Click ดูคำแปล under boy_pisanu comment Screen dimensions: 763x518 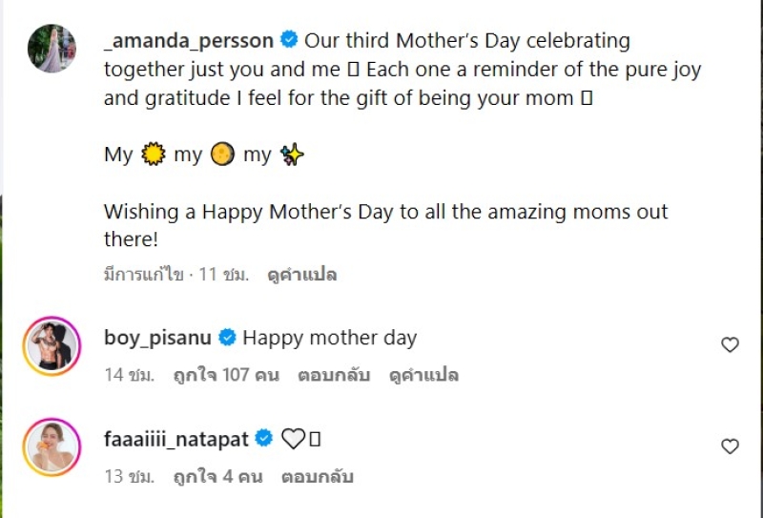[x=423, y=375]
